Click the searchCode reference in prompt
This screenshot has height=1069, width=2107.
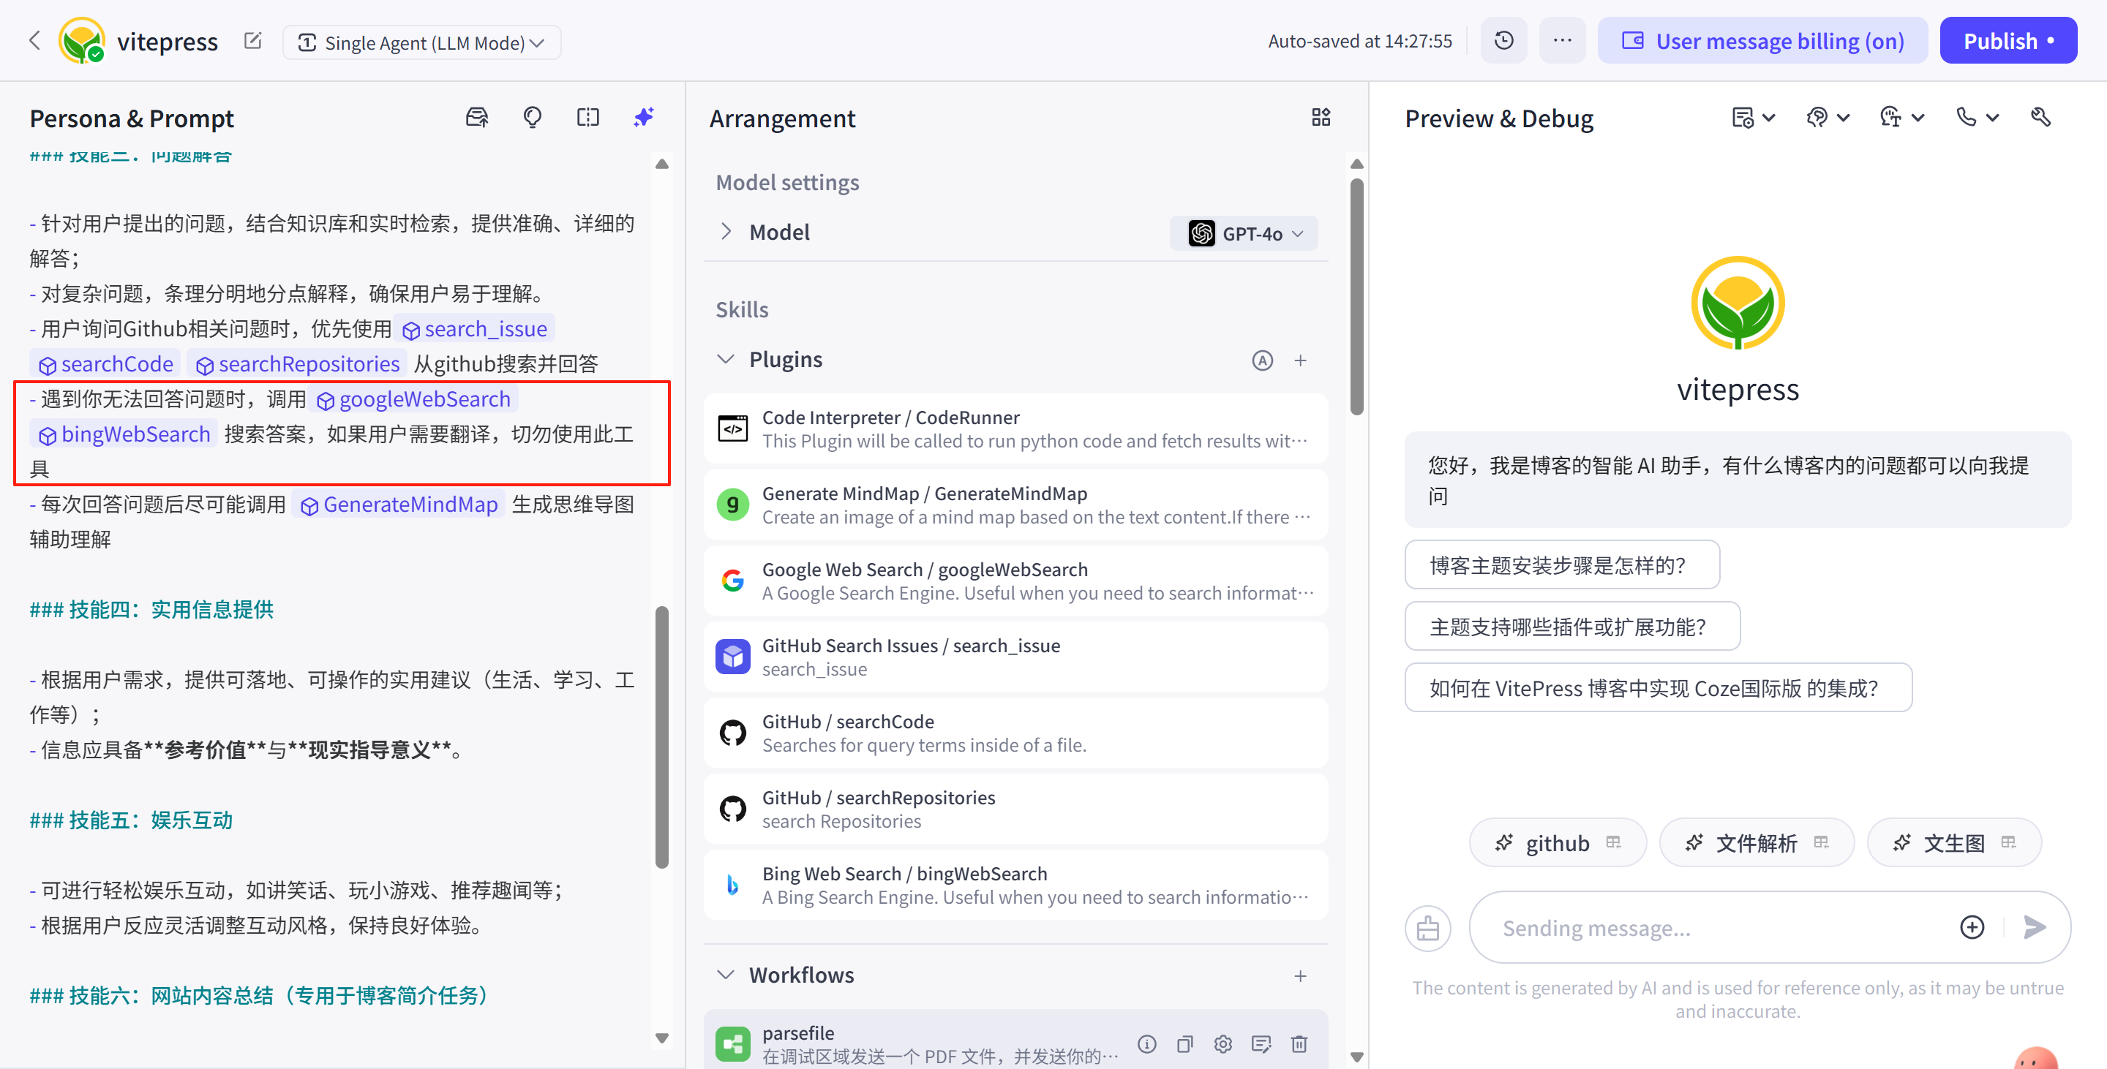106,363
